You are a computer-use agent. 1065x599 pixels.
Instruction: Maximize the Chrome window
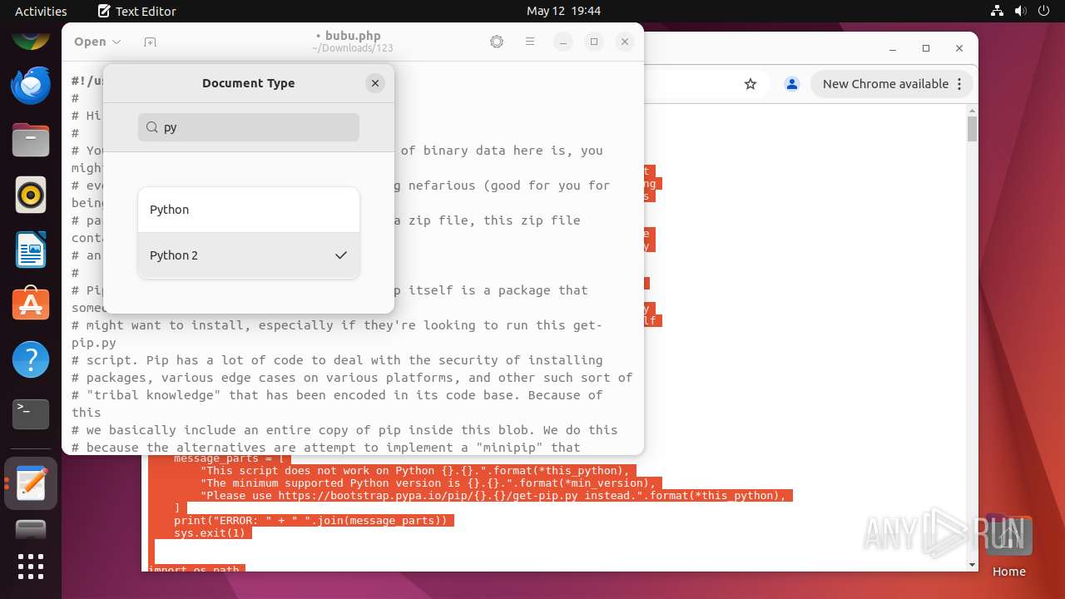926,48
